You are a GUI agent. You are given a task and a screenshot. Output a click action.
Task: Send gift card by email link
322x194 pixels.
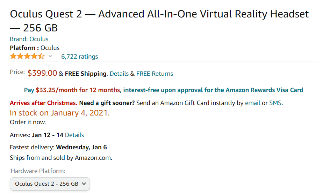(252, 103)
